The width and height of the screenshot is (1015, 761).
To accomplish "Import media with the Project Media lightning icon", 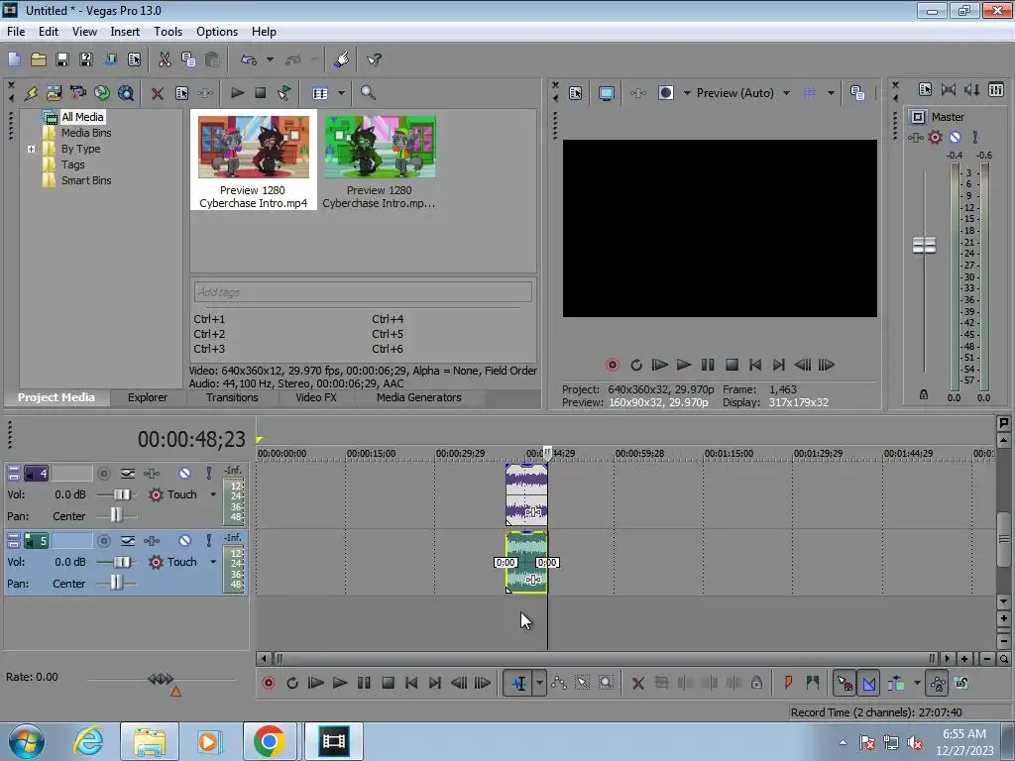I will (x=31, y=93).
